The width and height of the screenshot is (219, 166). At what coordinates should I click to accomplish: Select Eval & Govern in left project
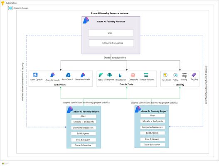coord(84,140)
